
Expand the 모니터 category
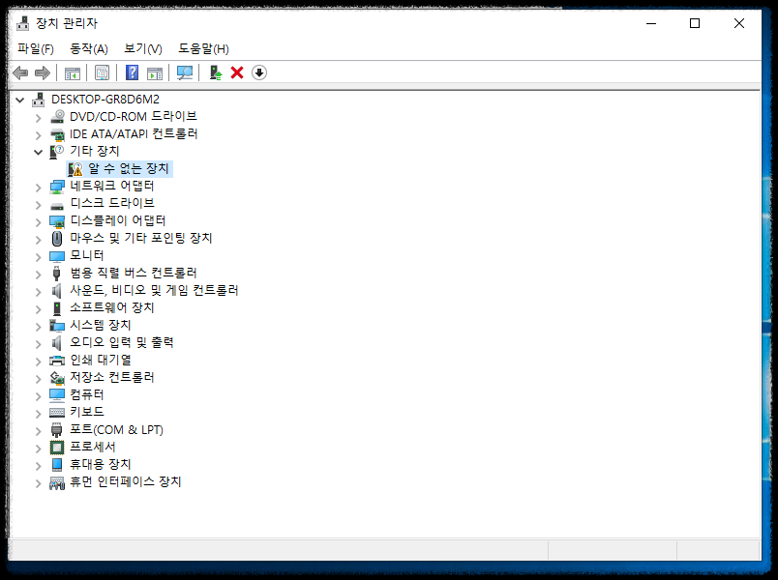point(38,257)
